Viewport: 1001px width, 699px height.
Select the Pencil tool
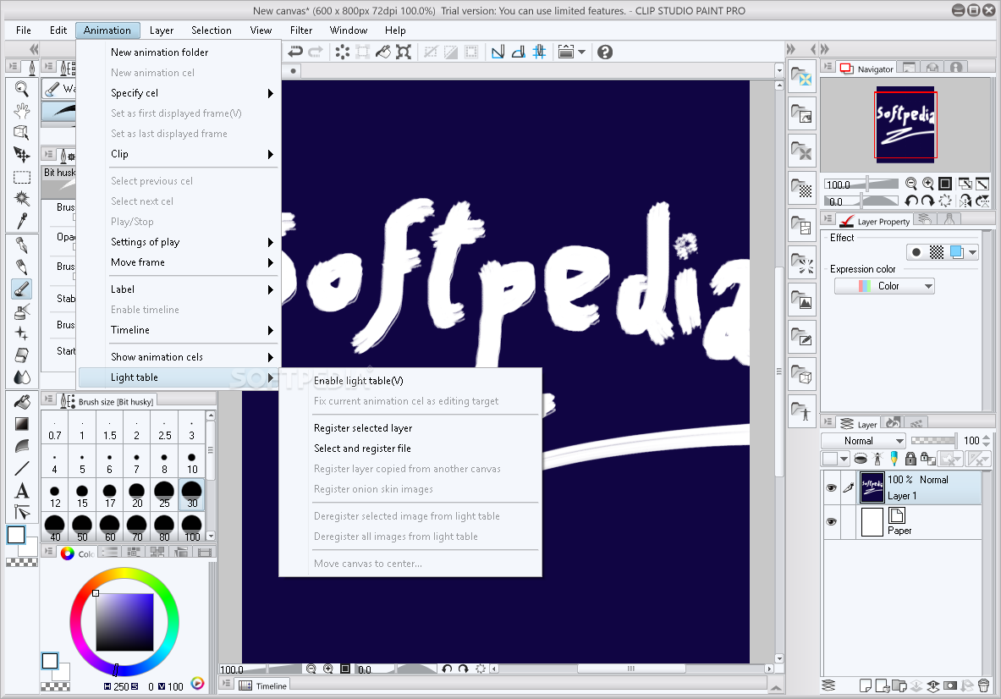(x=21, y=267)
